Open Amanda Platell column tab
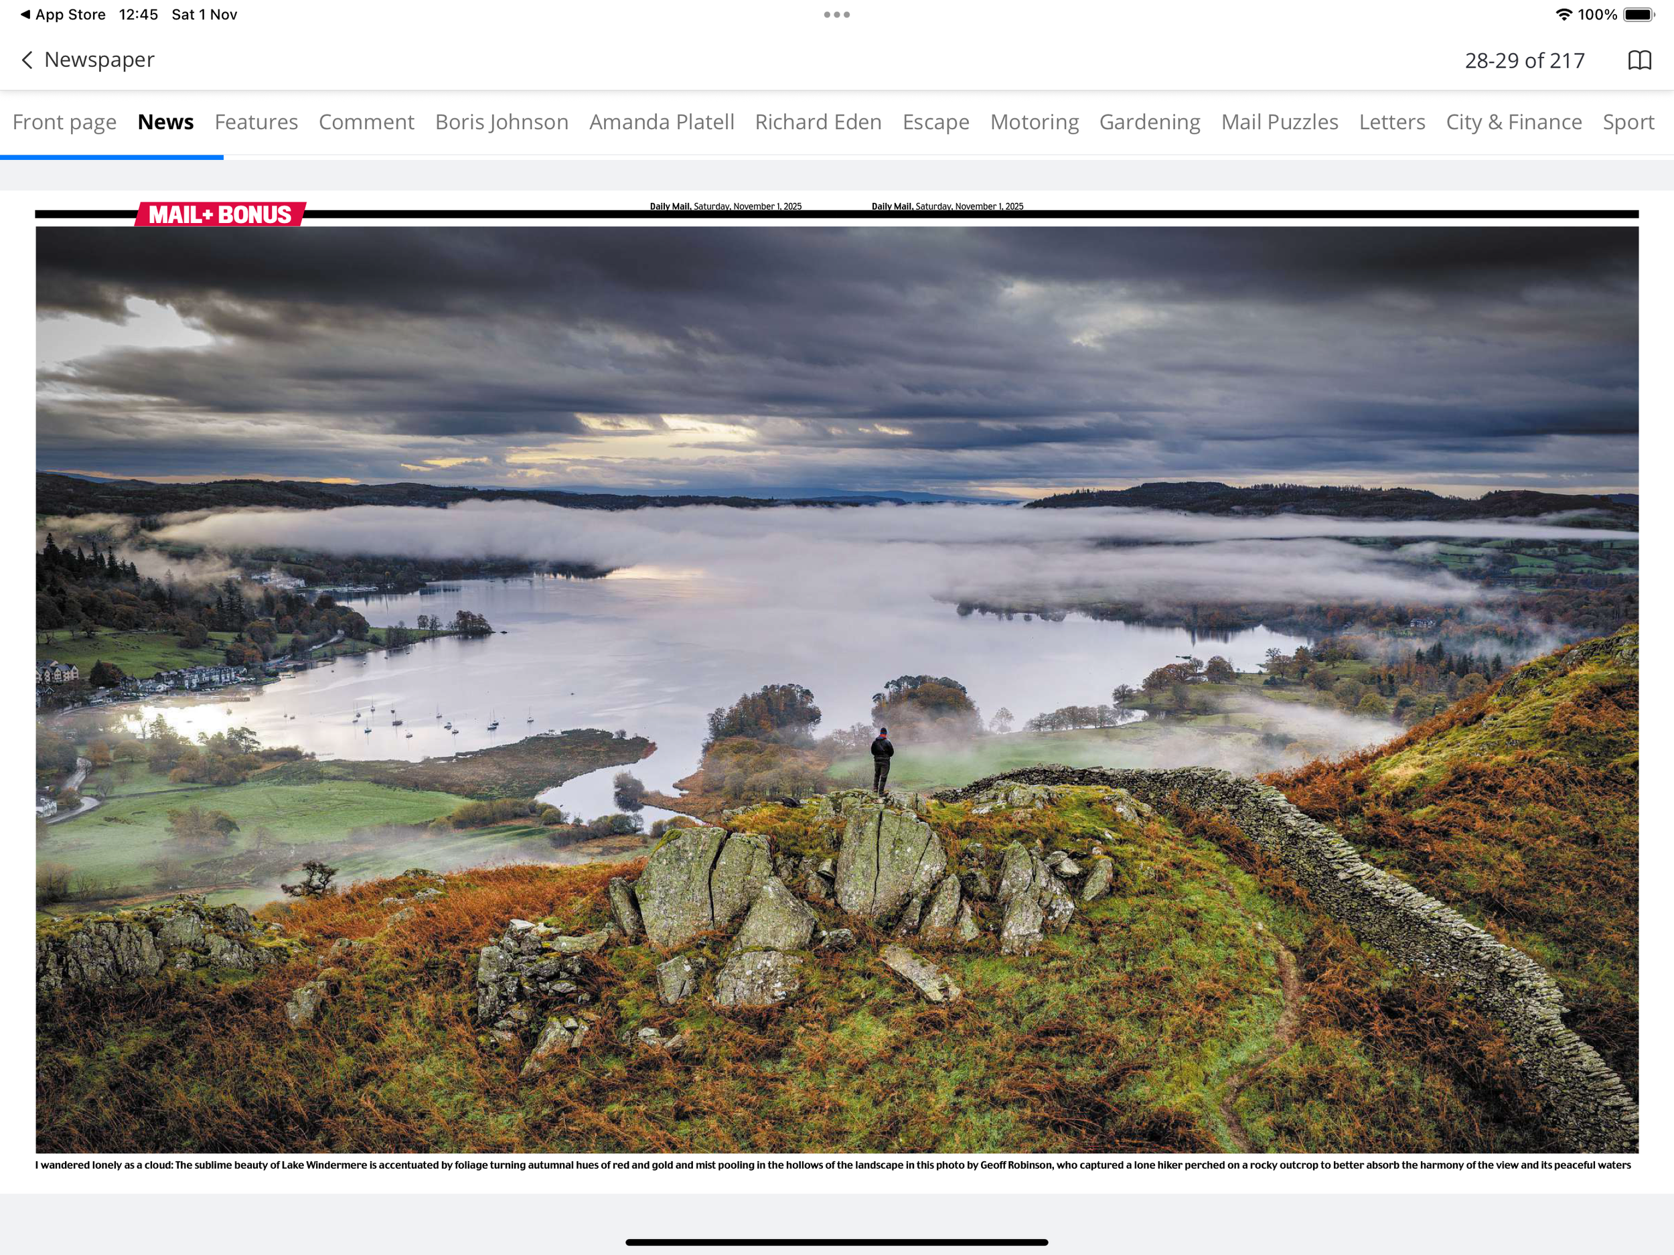 point(662,122)
